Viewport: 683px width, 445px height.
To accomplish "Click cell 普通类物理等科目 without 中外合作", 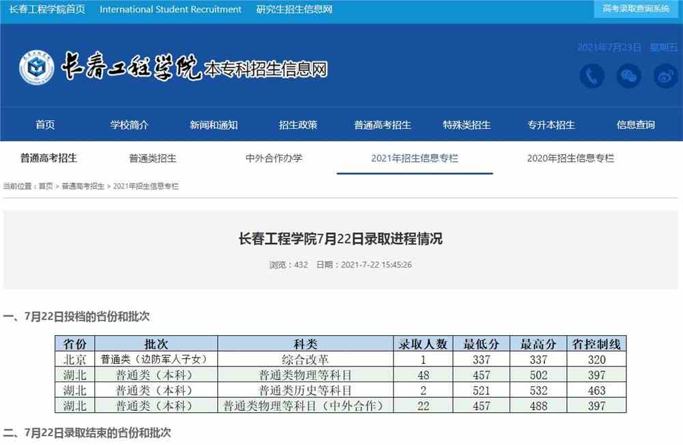I will [305, 375].
